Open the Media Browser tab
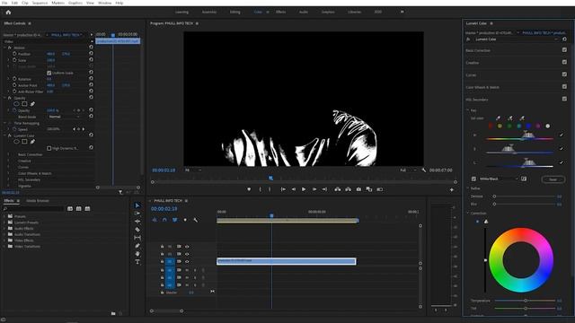575x323 pixels. [38, 201]
